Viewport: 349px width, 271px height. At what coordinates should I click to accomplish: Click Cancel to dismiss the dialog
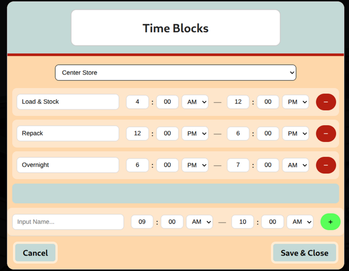pos(35,253)
